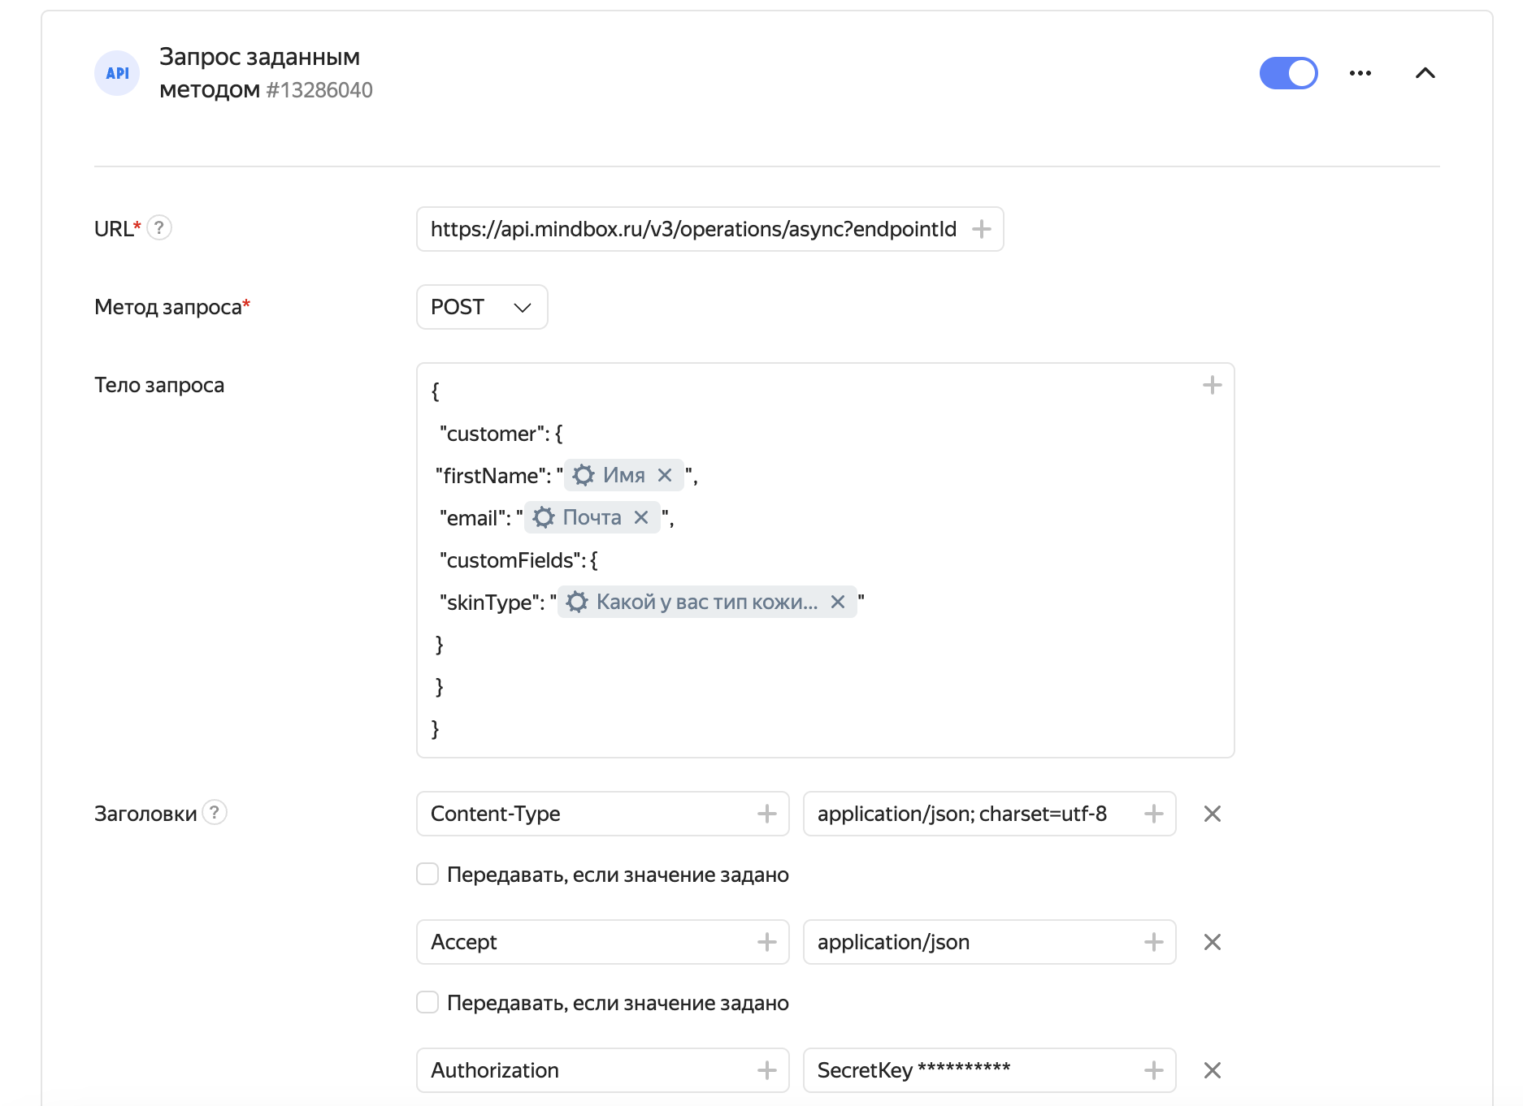Image resolution: width=1523 pixels, height=1106 pixels.
Task: Click the Почта variable chip
Action: pyautogui.click(x=592, y=517)
